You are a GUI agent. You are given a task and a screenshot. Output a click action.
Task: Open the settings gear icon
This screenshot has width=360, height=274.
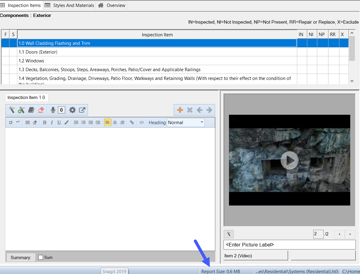pyautogui.click(x=72, y=110)
